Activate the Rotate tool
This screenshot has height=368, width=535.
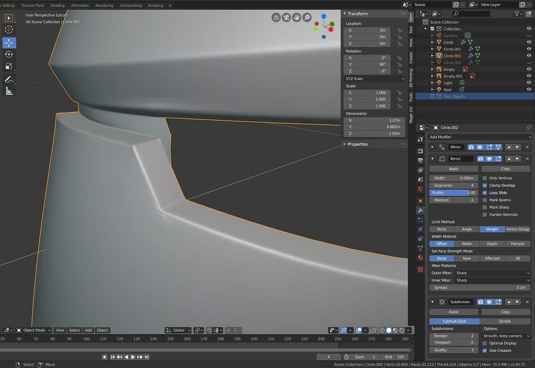click(9, 54)
